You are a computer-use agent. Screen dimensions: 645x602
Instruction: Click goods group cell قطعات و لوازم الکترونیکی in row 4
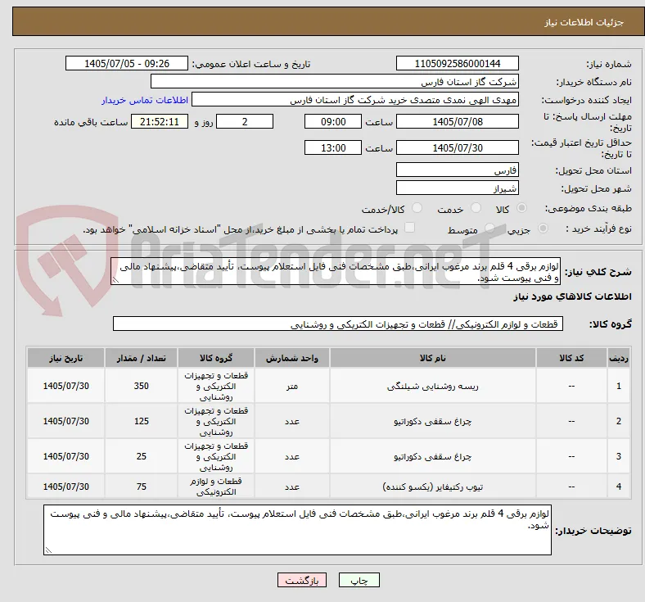pos(216,487)
